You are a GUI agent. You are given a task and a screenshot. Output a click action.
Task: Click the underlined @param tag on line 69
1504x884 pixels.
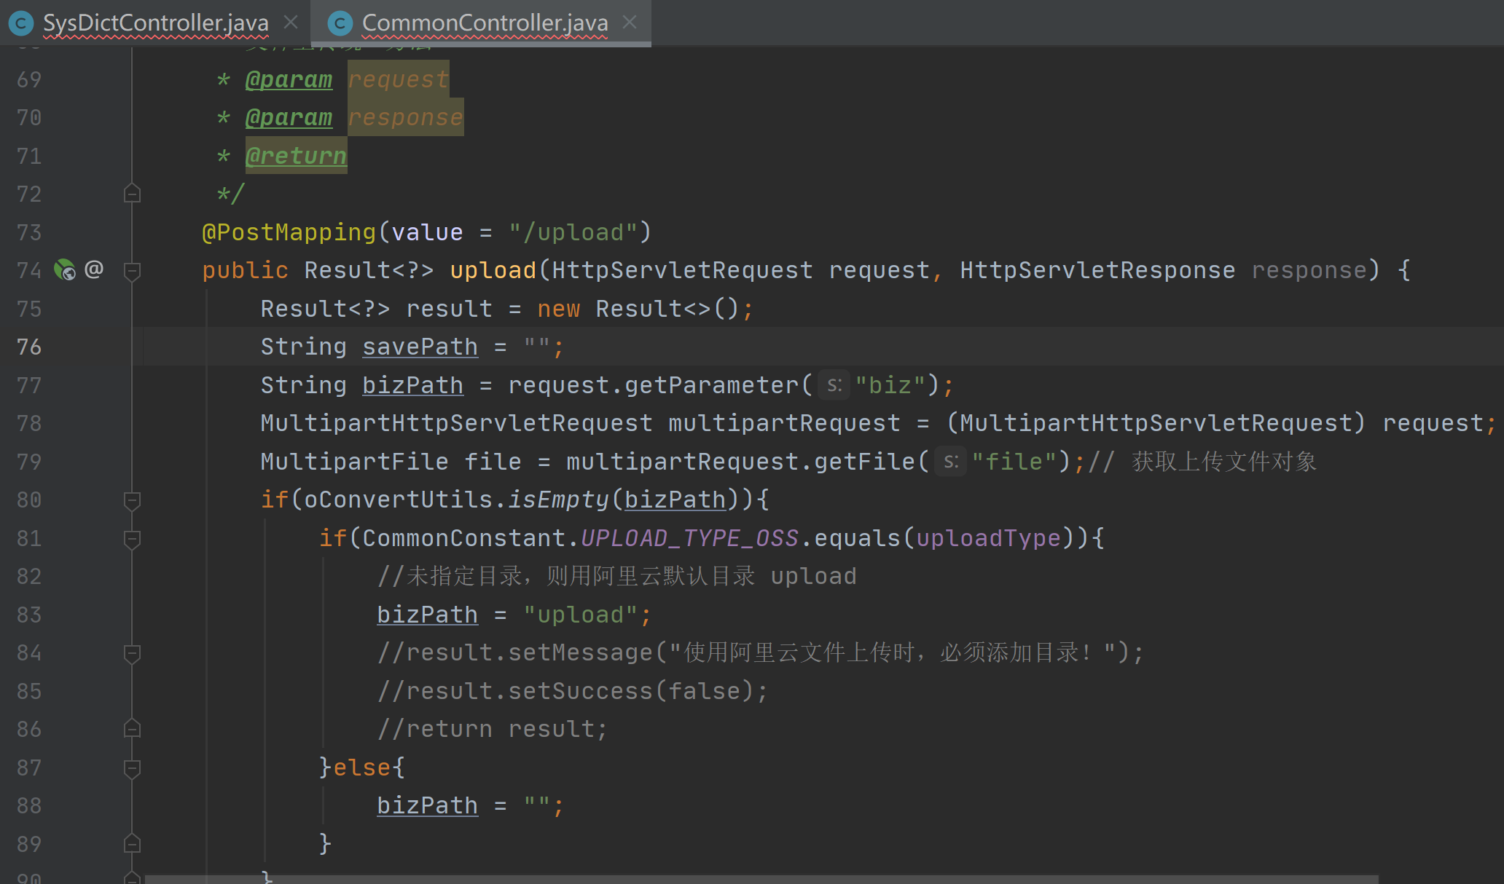(289, 79)
